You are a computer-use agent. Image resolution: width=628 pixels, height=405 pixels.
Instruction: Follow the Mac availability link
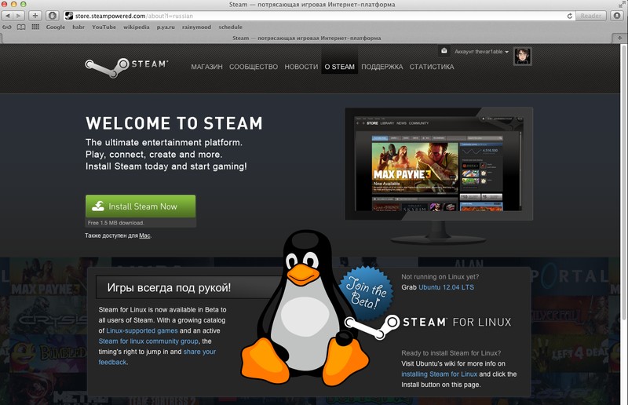[144, 235]
